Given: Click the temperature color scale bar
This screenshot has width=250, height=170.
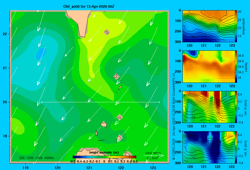Looking at the screenshot, I should pos(236,26).
